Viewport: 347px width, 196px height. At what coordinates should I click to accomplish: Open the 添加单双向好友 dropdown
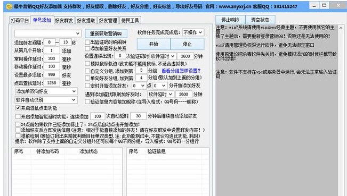point(46,91)
